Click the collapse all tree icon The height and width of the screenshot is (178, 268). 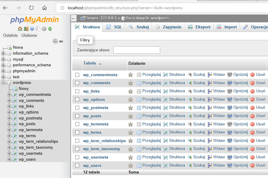click(55, 41)
